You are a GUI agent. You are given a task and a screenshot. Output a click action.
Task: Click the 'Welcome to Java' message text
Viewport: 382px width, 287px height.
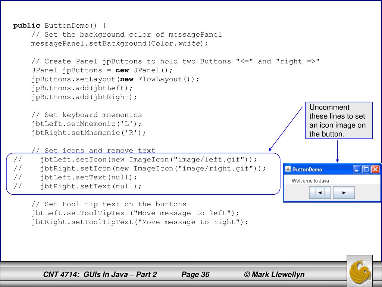pyautogui.click(x=310, y=181)
